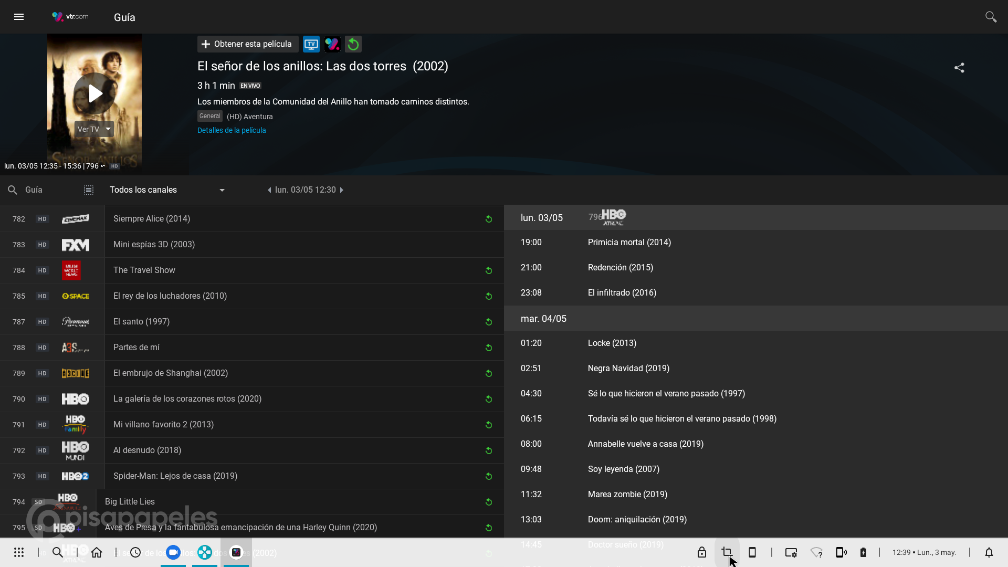Click Obtener esta película button
This screenshot has height=567, width=1008.
point(247,44)
